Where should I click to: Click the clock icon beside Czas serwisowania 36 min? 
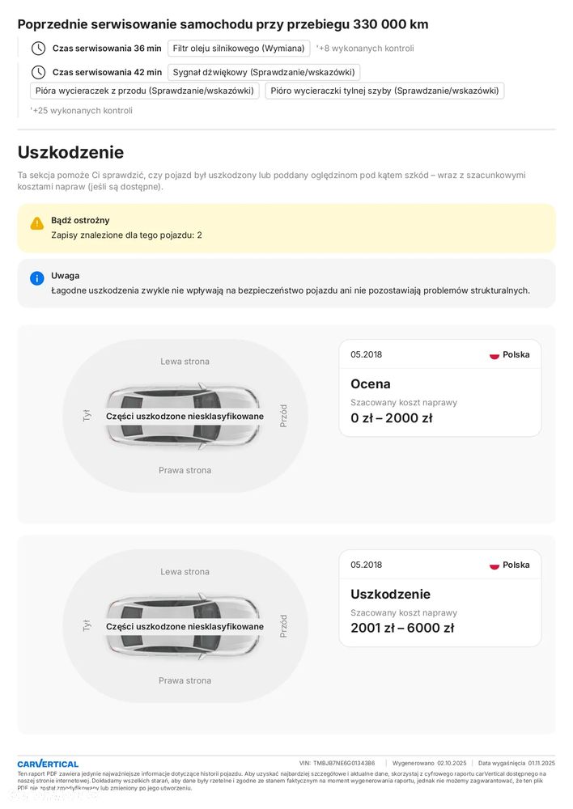38,49
